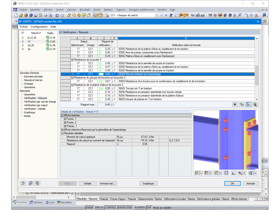This screenshot has height=210, width=280.
Task: Open Calculer menu in RFEM
Action: coord(71,10)
